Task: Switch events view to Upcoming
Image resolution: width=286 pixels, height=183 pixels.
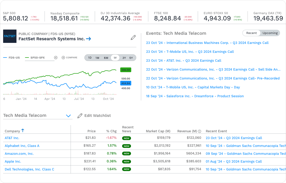Action: [270, 33]
